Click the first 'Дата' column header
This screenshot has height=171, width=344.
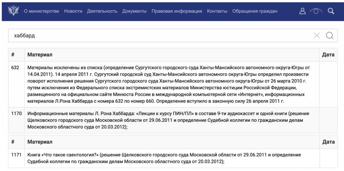click(328, 55)
